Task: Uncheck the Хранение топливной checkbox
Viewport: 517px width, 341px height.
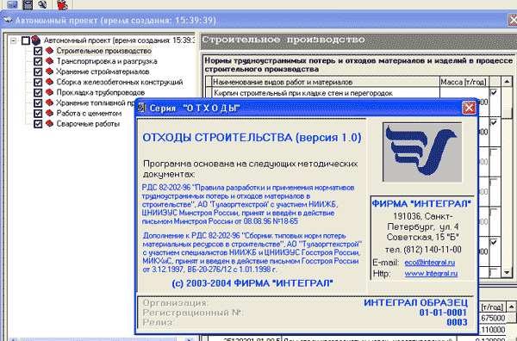Action: click(38, 103)
